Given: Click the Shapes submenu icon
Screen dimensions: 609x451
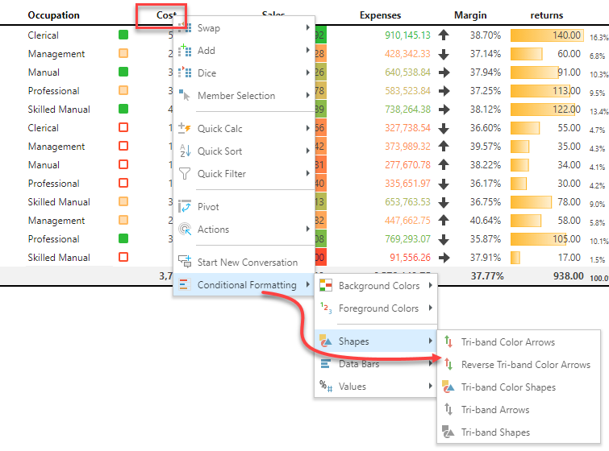Looking at the screenshot, I should point(326,341).
